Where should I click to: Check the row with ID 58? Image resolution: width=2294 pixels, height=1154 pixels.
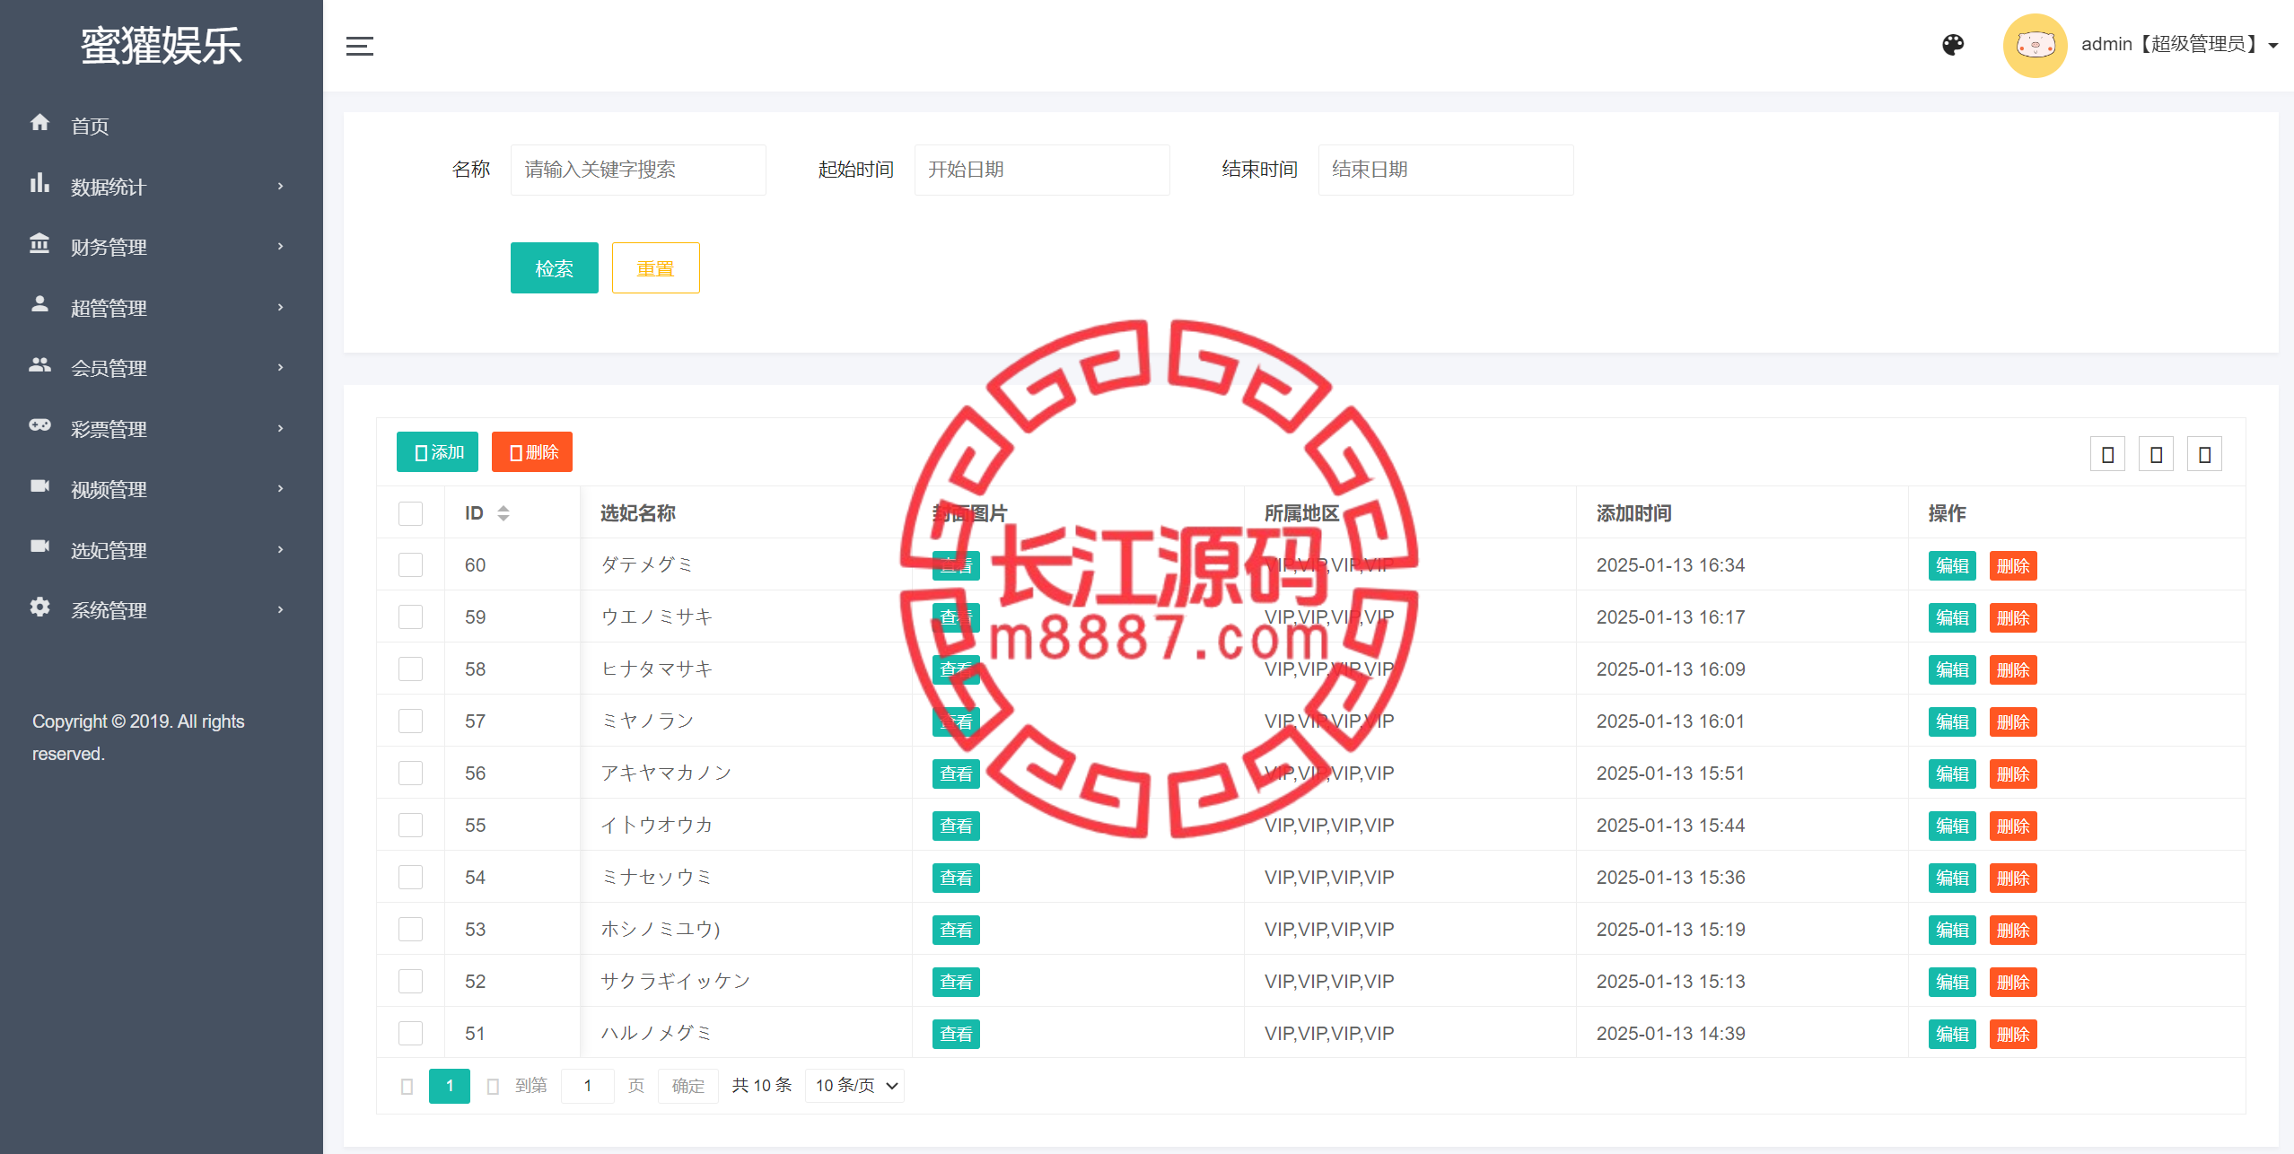tap(410, 669)
